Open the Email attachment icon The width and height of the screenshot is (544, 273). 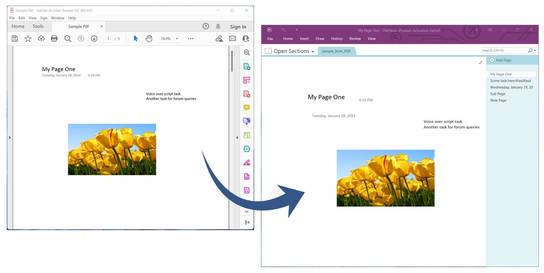point(232,38)
